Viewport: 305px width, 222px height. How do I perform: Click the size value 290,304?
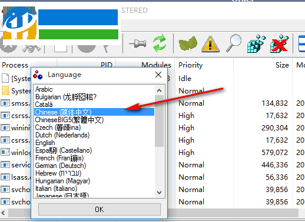point(274,127)
